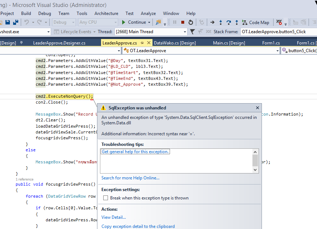
Task: Click the breakpoint hex display icon
Action: (279, 22)
